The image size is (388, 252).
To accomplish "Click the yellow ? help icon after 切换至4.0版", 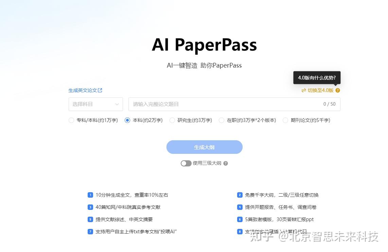I will pos(337,90).
